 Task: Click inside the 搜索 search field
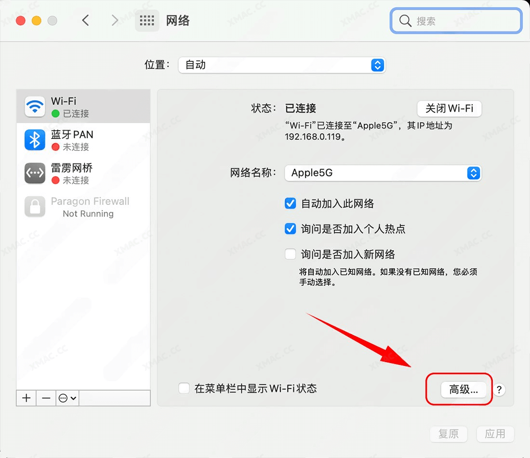[x=455, y=21]
